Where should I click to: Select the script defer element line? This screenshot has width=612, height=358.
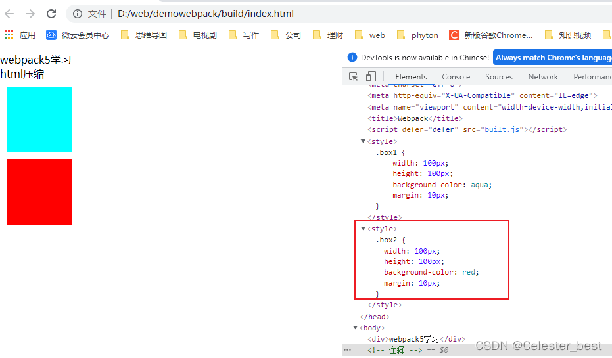pos(467,129)
